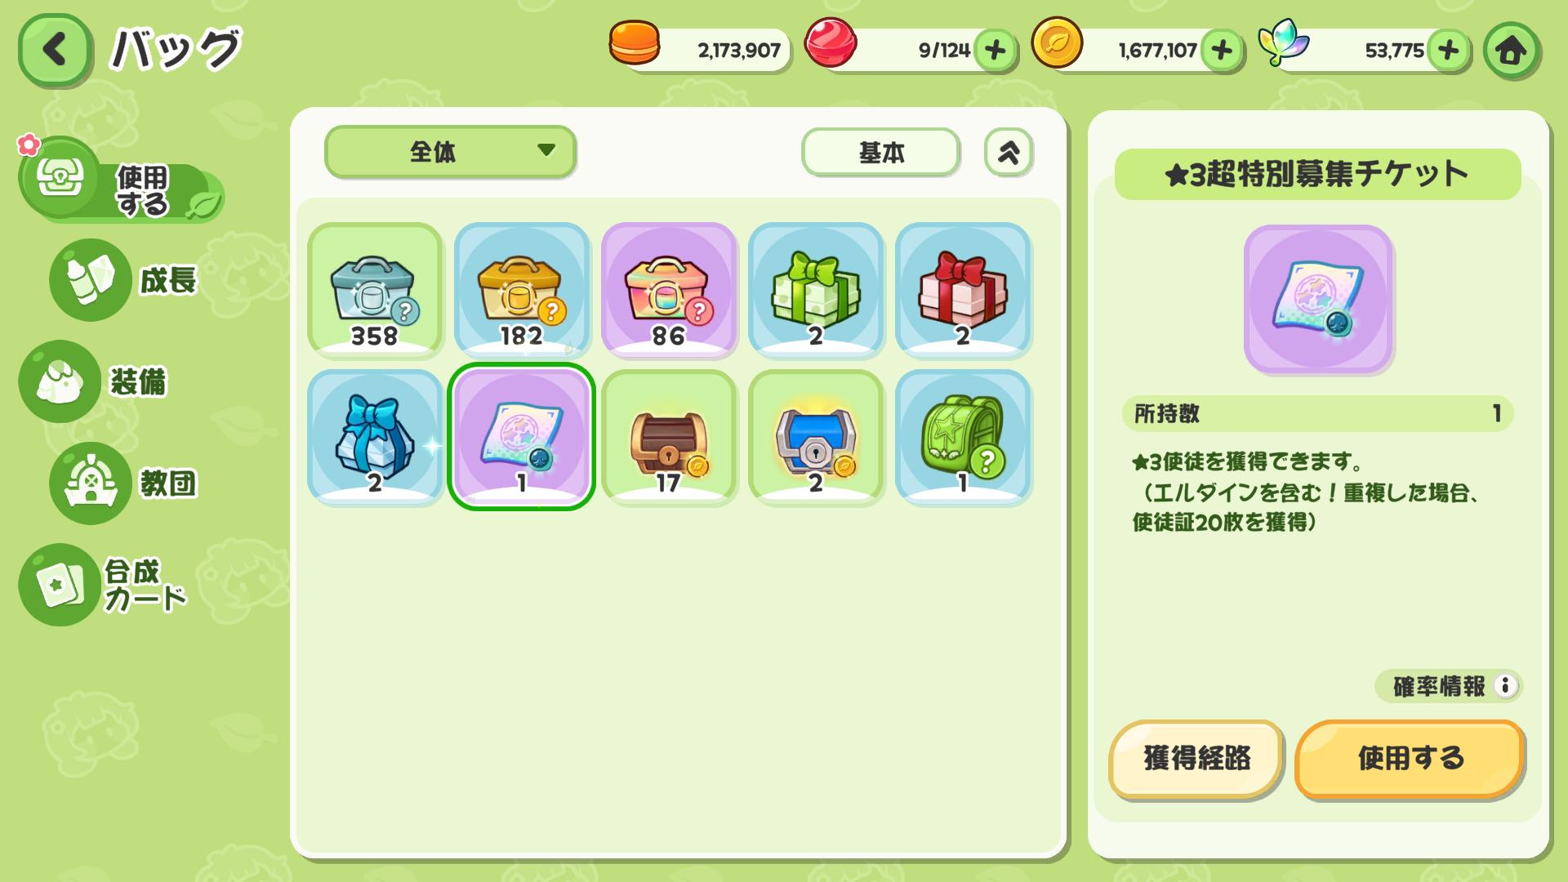Collapse list with double chevron button
This screenshot has width=1568, height=882.
(1009, 152)
